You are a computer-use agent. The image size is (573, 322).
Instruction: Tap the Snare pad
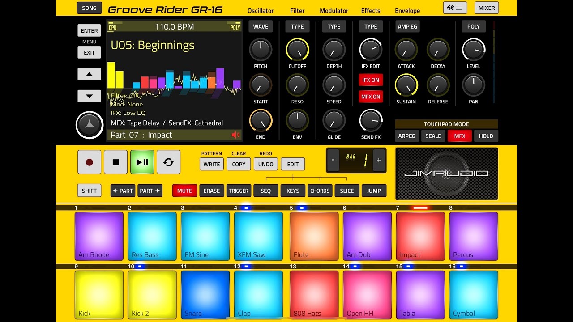point(205,295)
